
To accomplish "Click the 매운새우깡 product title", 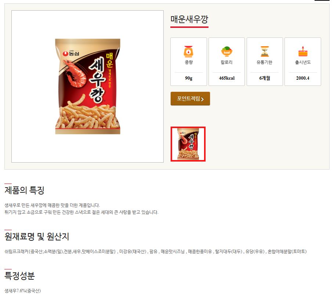I will pos(189,19).
